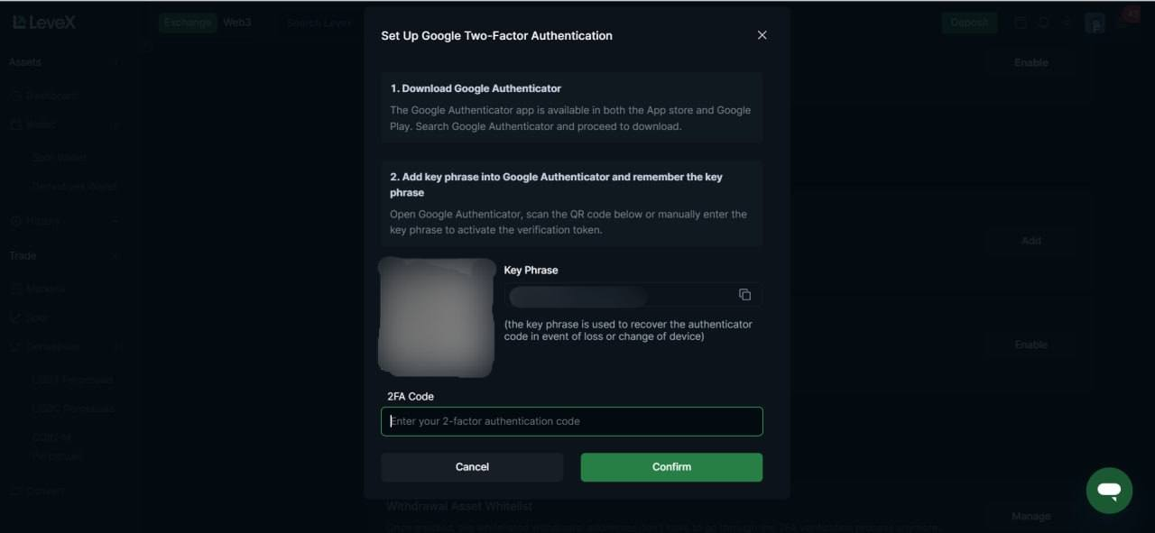Switch to the Web3 tab

tap(237, 22)
